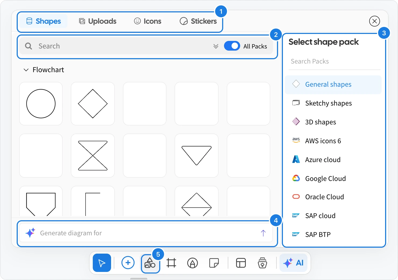Insert the hourglass collate shape
The image size is (398, 280).
pos(93,156)
